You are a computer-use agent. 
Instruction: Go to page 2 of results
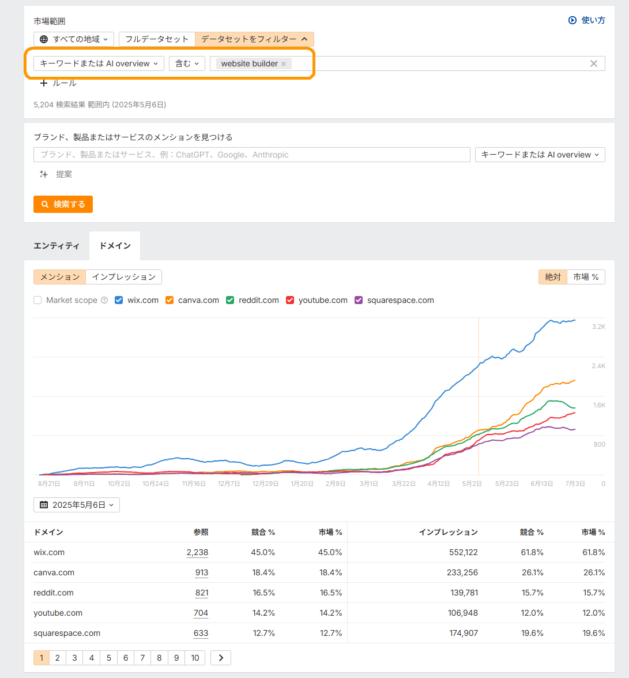tap(58, 658)
